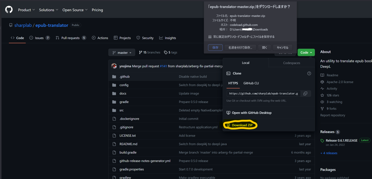Open the master branch dropdown
This screenshot has width=372, height=179.
click(x=122, y=53)
